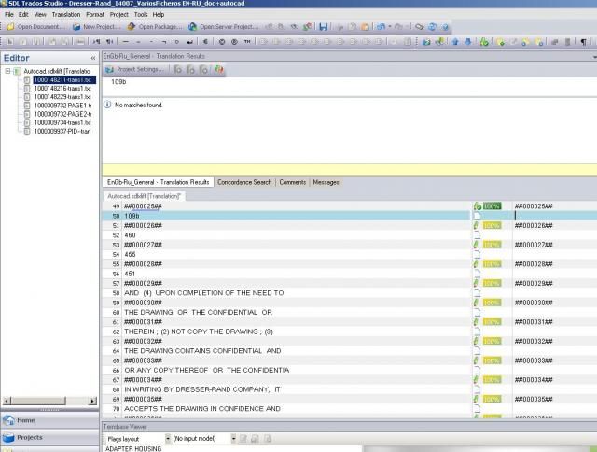Click the New Project toolbar button
The width and height of the screenshot is (597, 452).
[97, 27]
